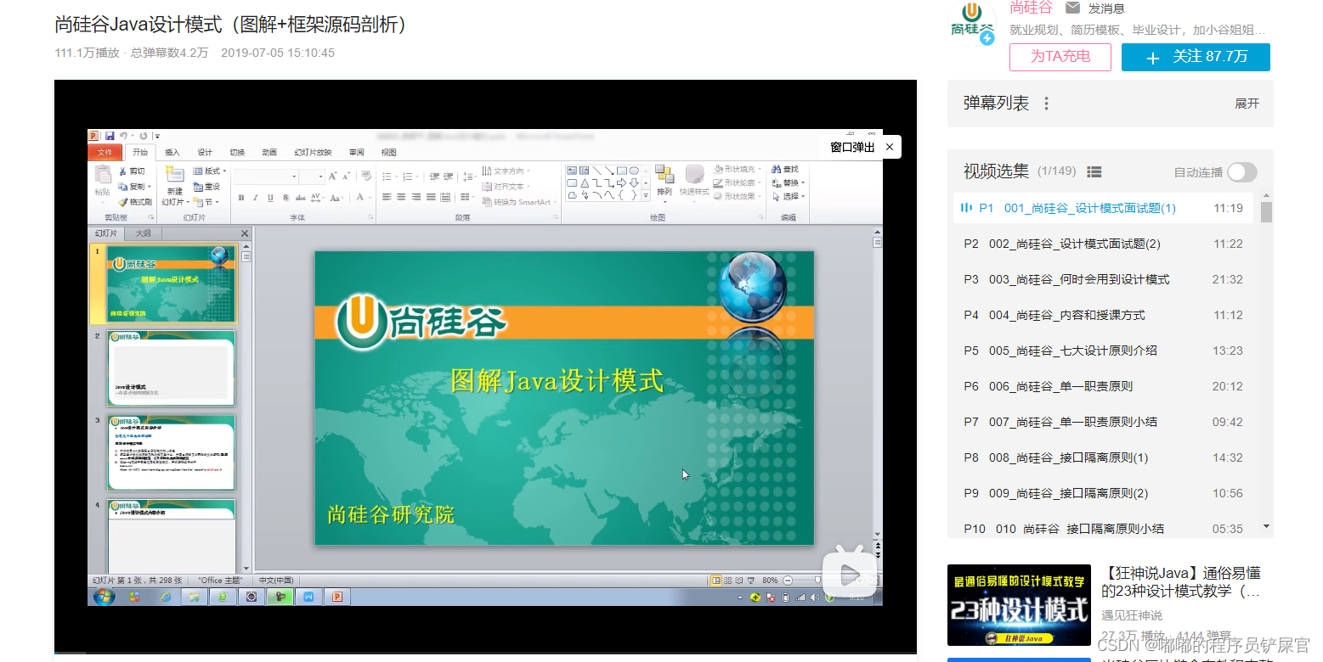1323x662 pixels.
Task: Click the Find (查找) binoculars button
Action: coord(785,169)
